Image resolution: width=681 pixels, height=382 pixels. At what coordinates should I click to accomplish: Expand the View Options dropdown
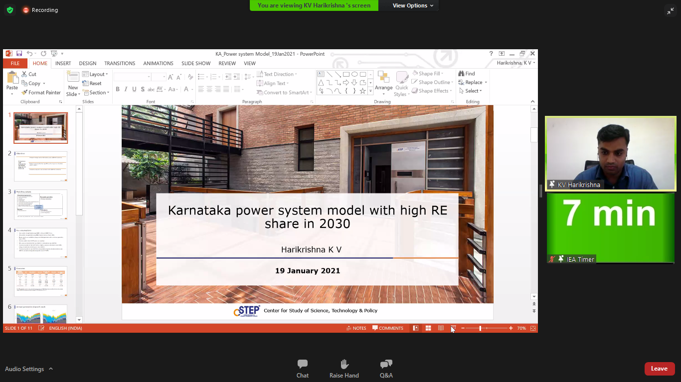tap(413, 5)
